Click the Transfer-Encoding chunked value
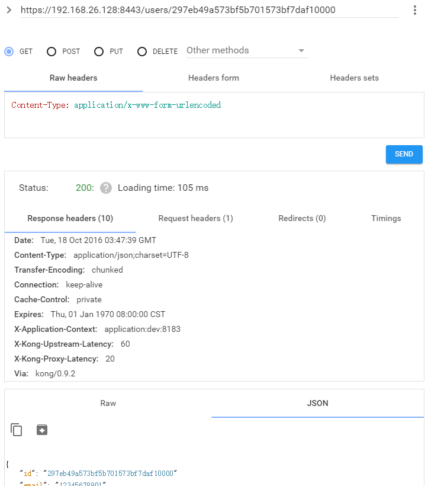 (107, 270)
